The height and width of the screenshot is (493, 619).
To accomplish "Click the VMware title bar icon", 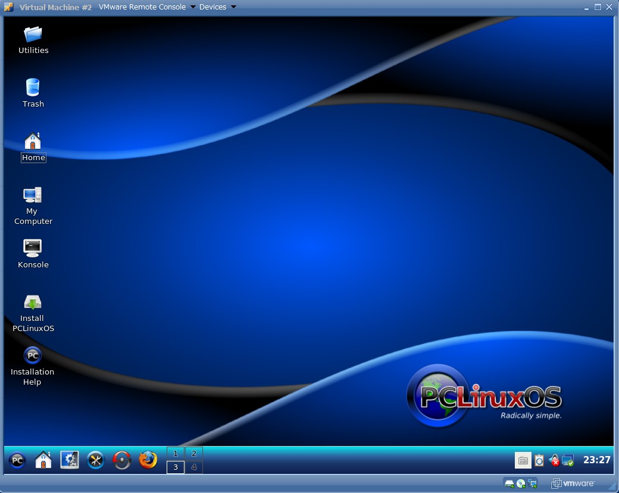I will (8, 7).
